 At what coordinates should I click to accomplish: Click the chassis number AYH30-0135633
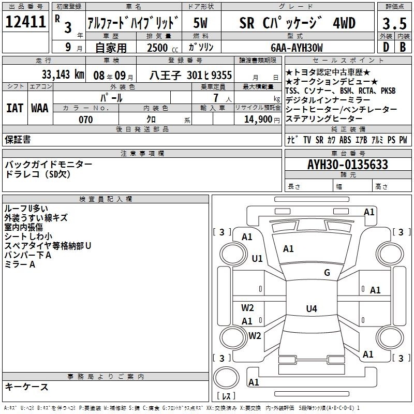347,165
